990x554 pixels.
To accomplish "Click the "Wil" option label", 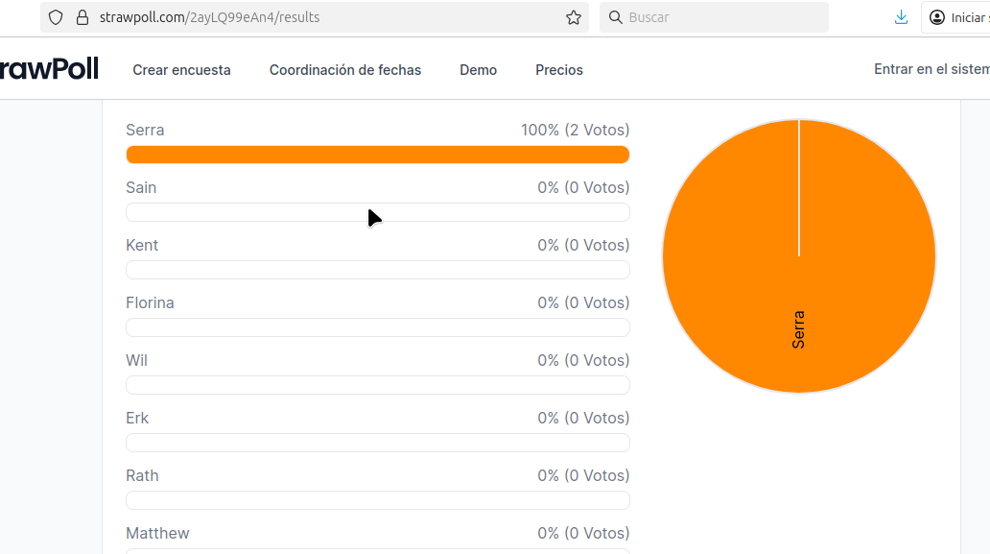I will click(136, 360).
